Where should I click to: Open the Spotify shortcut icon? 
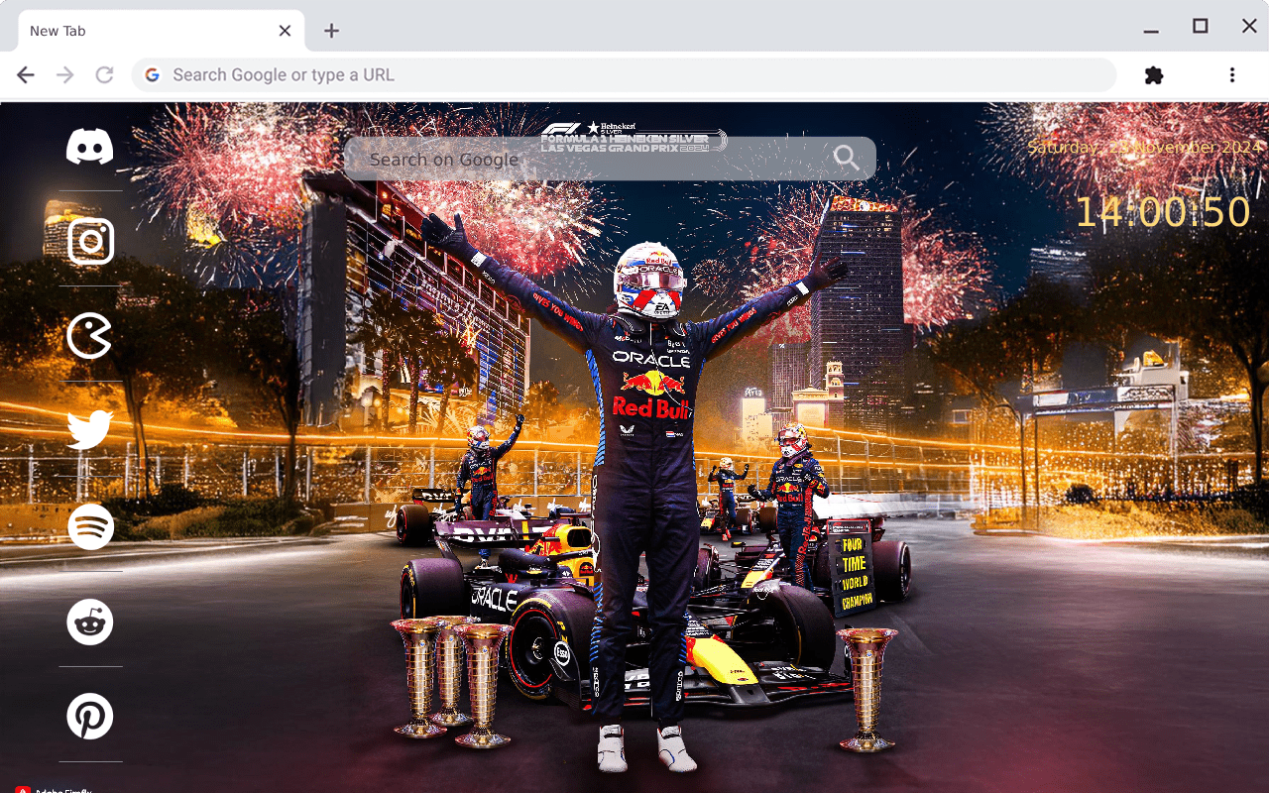tap(90, 526)
